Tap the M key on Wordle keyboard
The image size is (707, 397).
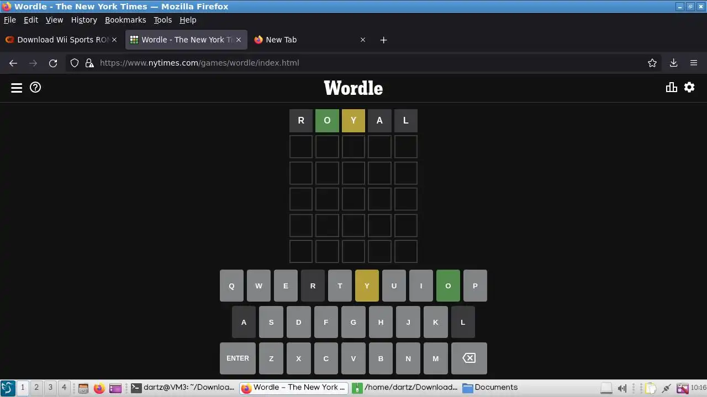tap(435, 358)
